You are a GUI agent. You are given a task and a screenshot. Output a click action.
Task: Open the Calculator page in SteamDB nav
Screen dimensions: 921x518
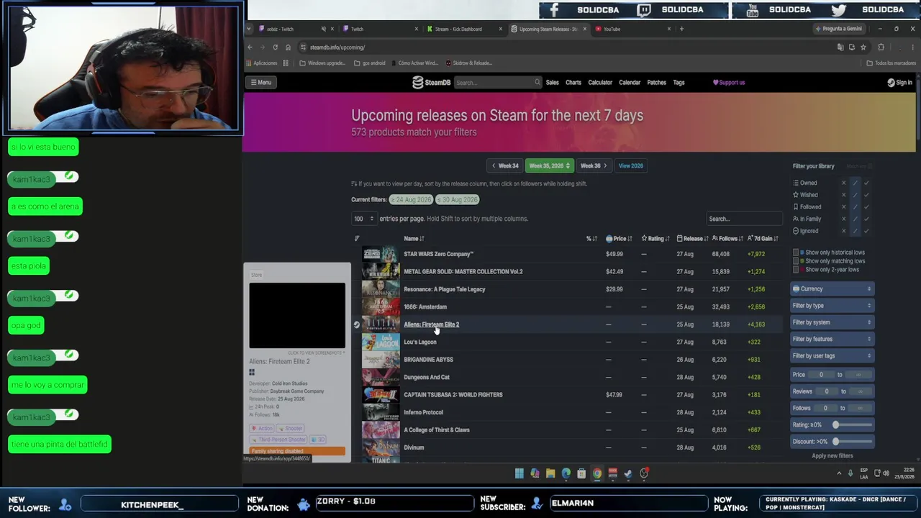tap(600, 83)
